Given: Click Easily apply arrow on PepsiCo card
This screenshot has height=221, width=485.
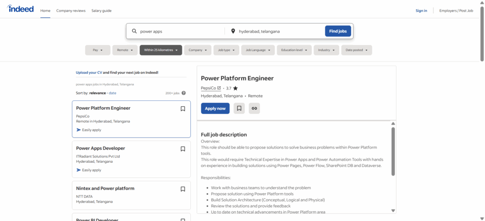Looking at the screenshot, I should point(79,130).
